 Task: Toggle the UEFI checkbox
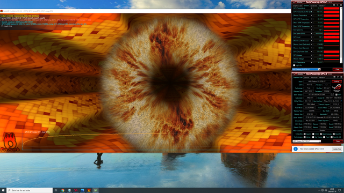coord(336,94)
